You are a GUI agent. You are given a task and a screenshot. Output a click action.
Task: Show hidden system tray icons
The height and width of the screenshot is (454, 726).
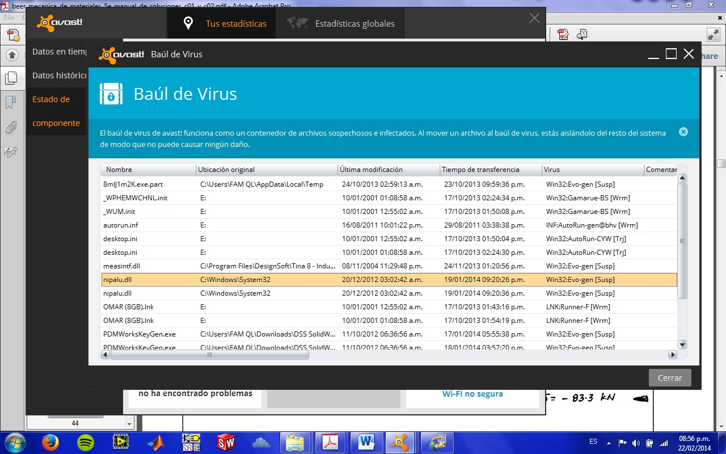coord(609,443)
